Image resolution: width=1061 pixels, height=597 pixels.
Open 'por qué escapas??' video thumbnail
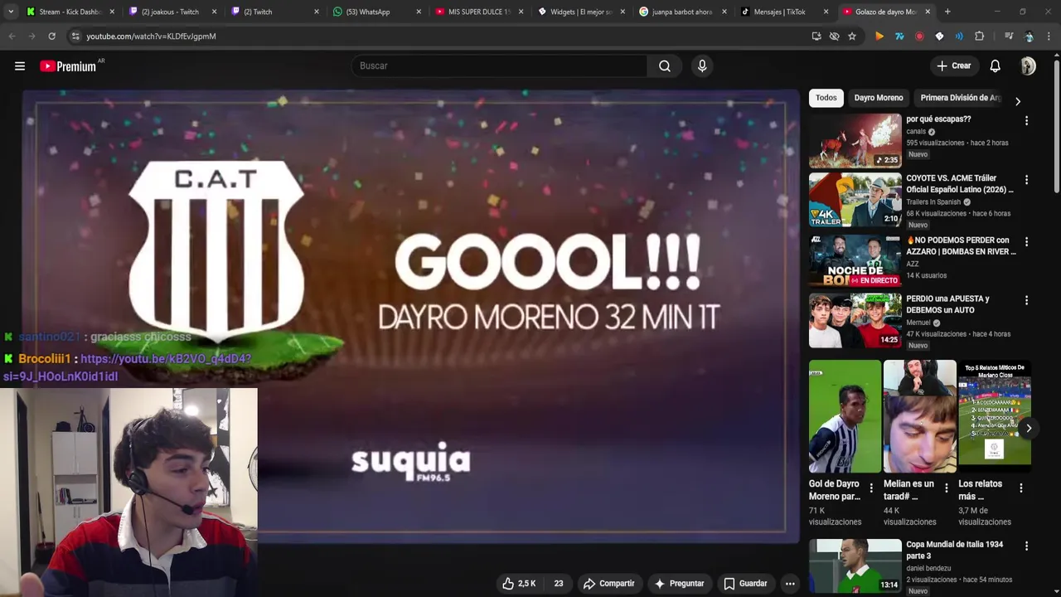[855, 141]
